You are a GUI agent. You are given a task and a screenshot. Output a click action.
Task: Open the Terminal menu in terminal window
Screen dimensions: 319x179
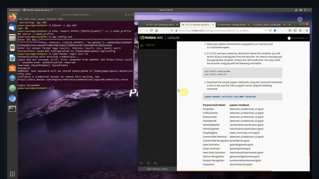(x=51, y=19)
